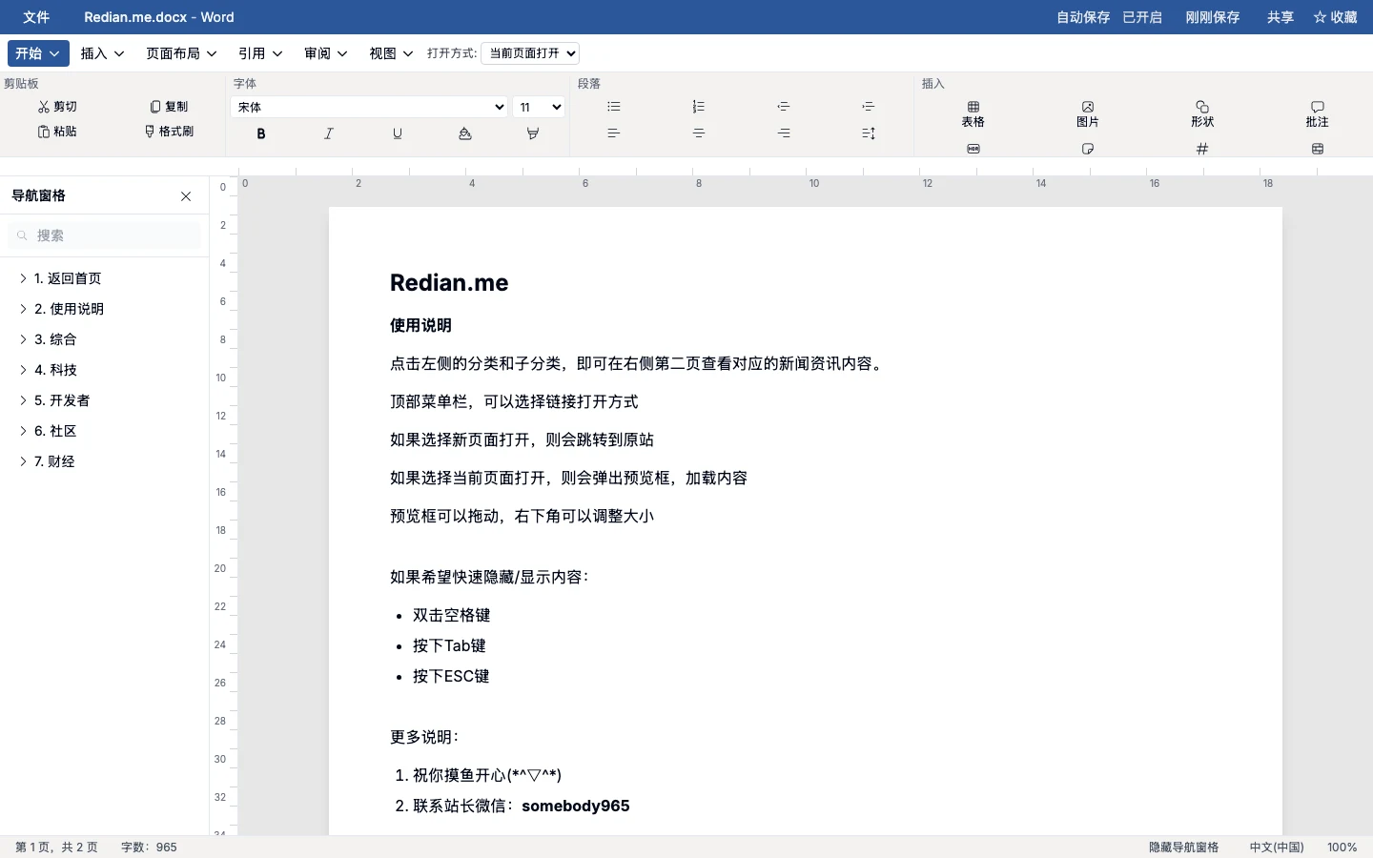Screen dimensions: 1373x858
Task: Click the bottom-right icon in the Insert (插入) group
Action: coord(1318,149)
